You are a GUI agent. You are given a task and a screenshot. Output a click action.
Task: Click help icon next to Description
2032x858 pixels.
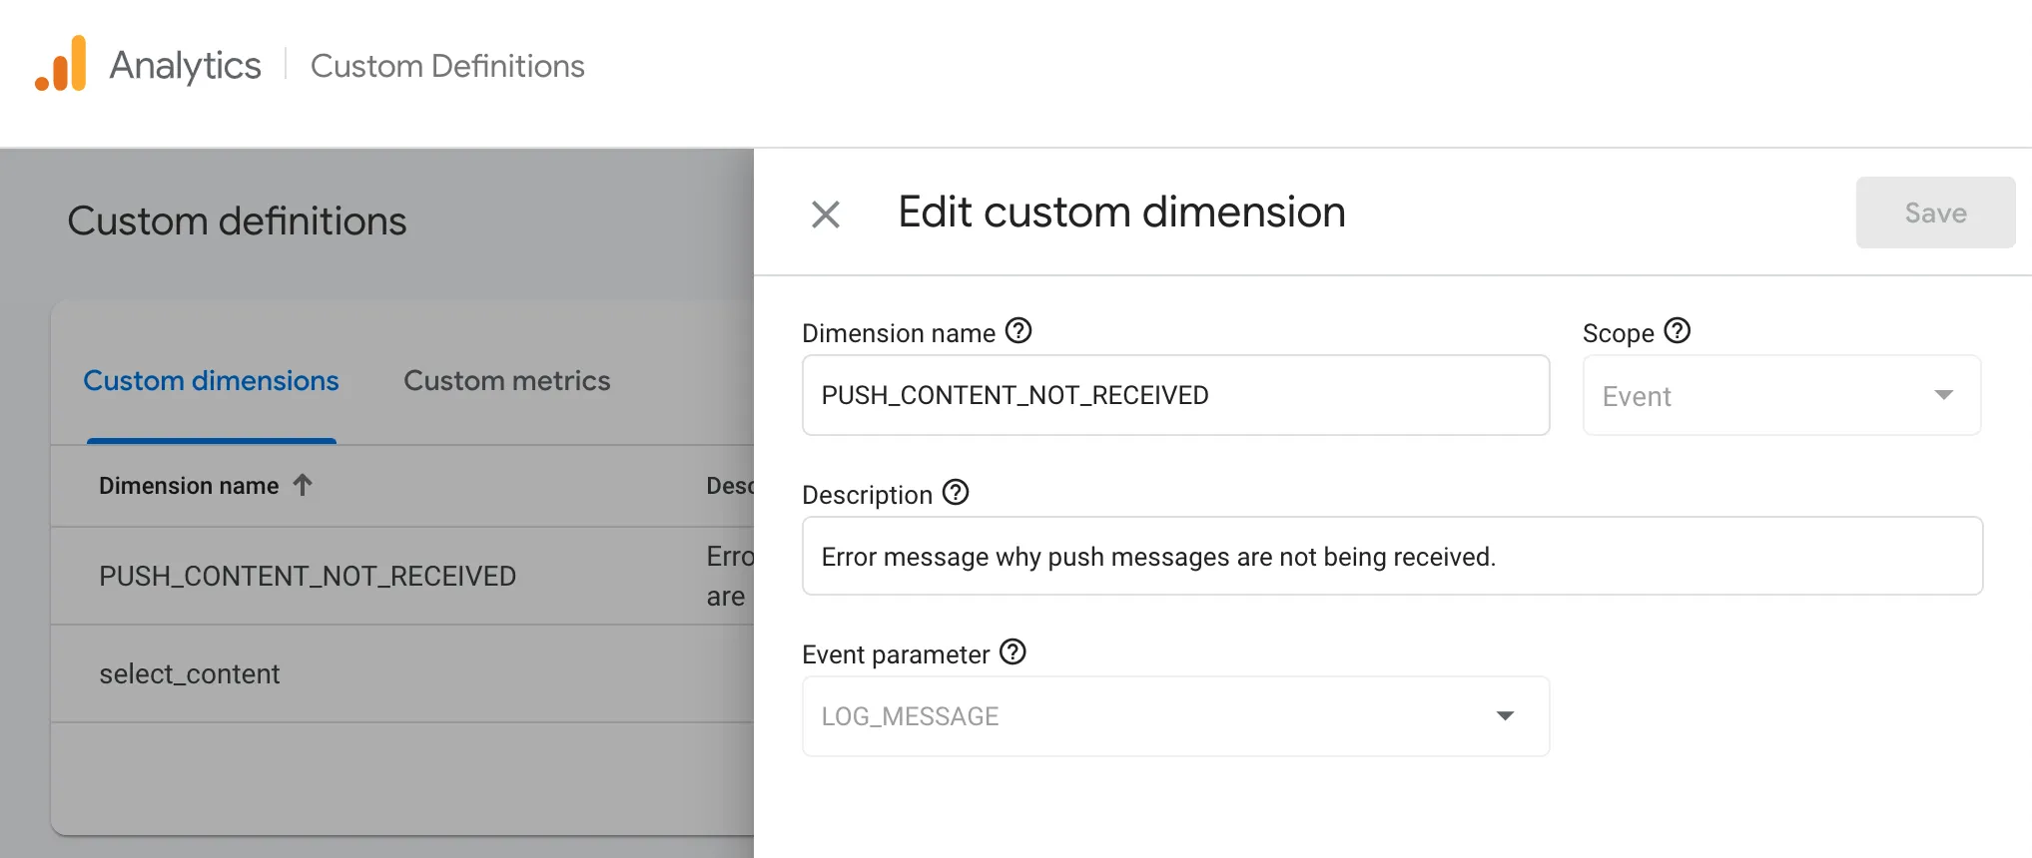[x=956, y=493]
